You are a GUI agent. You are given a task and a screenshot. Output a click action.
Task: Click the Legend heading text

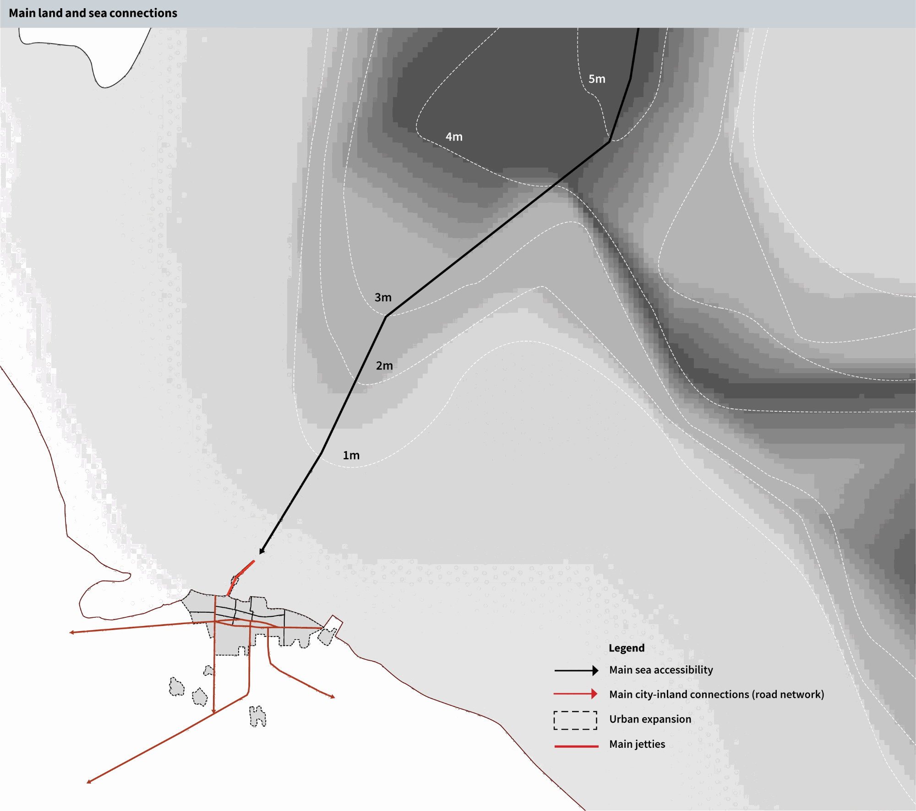click(x=626, y=648)
